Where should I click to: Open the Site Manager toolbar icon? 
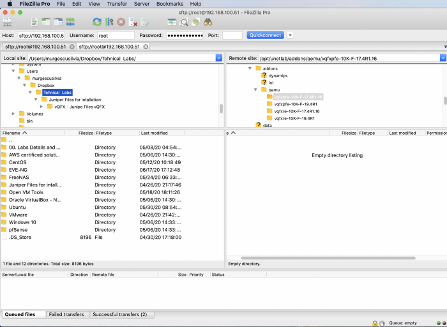tap(7, 22)
